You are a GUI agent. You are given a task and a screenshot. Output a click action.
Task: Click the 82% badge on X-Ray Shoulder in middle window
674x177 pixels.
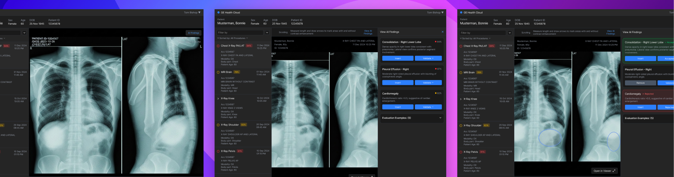point(244,125)
